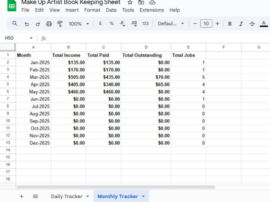Click the horizontal scrollbar

[x=116, y=187]
